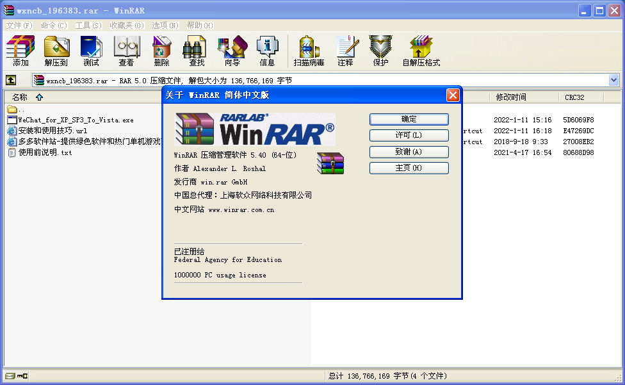Click the status bar total 136,766,169 字节 text
The height and width of the screenshot is (385, 625).
(387, 376)
